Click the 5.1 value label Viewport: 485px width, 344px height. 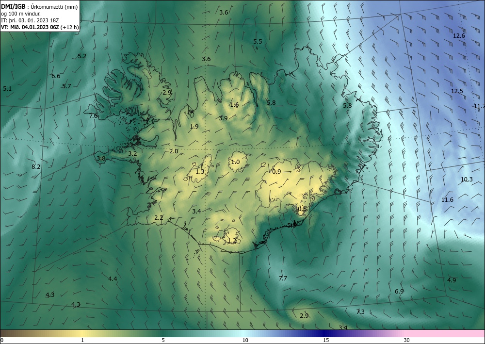point(7,88)
